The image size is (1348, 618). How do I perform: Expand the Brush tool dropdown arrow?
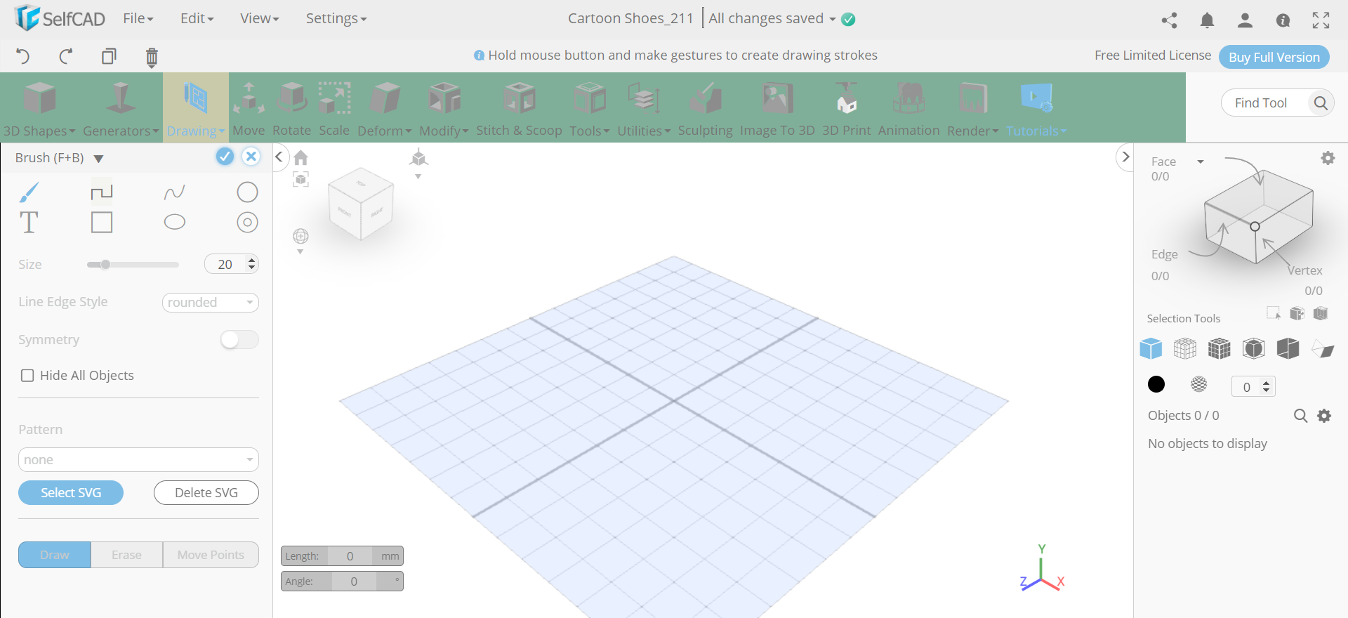point(99,159)
